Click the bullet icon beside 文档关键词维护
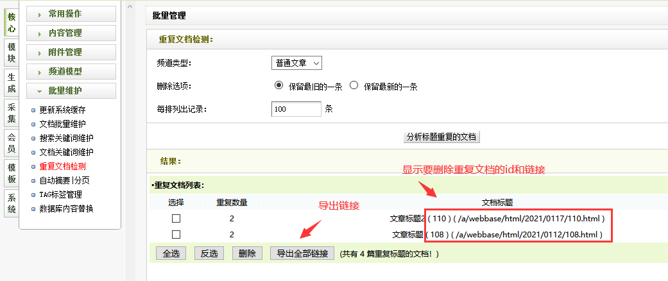The width and height of the screenshot is (668, 281). [x=33, y=153]
